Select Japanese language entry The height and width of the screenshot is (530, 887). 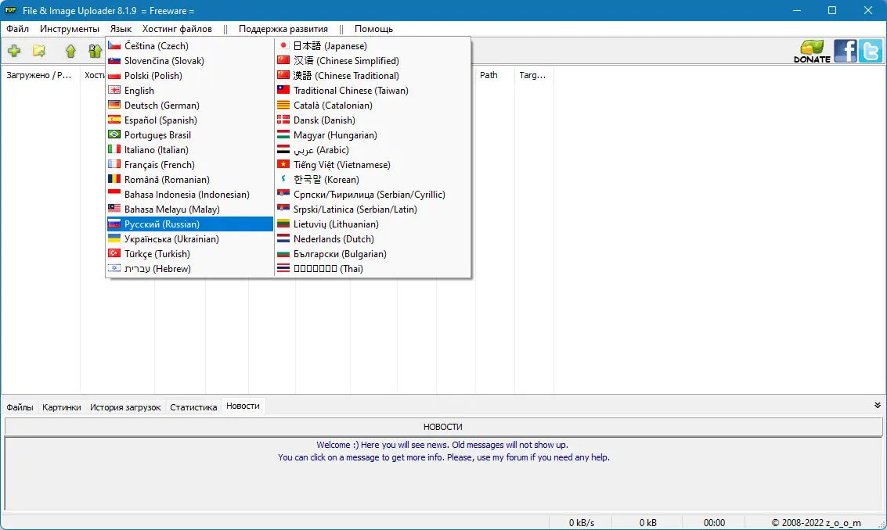pos(373,46)
